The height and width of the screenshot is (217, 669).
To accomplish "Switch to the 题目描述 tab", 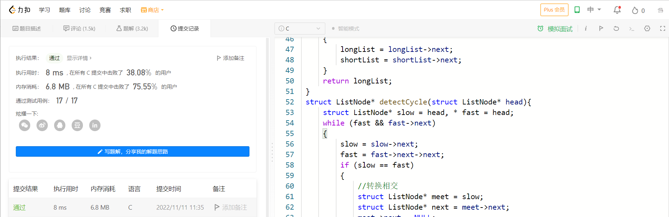I will [27, 29].
